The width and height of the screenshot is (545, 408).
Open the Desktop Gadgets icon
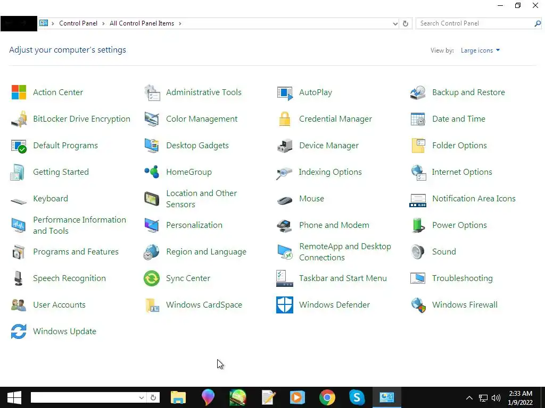coord(152,146)
